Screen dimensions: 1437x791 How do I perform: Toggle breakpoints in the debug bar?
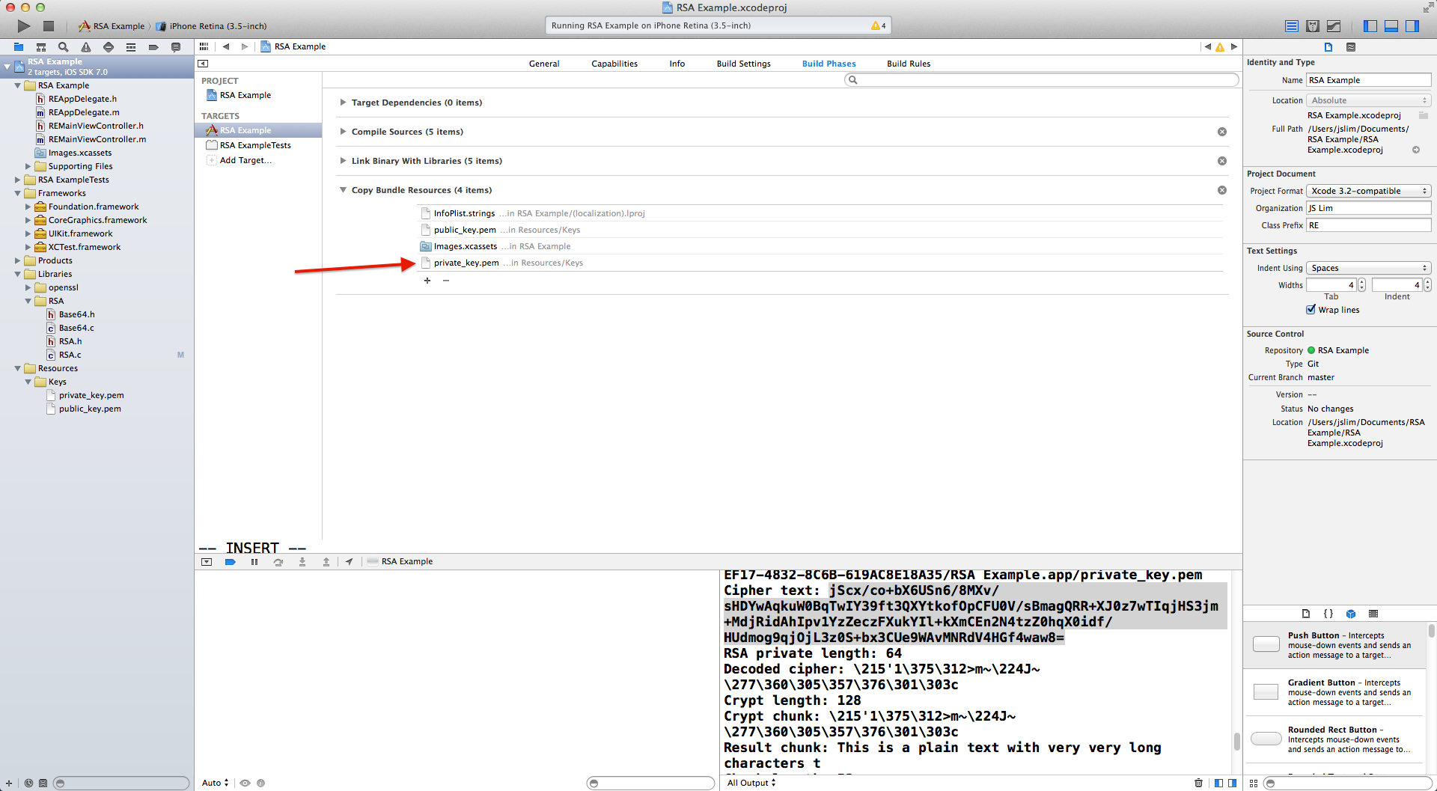point(231,562)
